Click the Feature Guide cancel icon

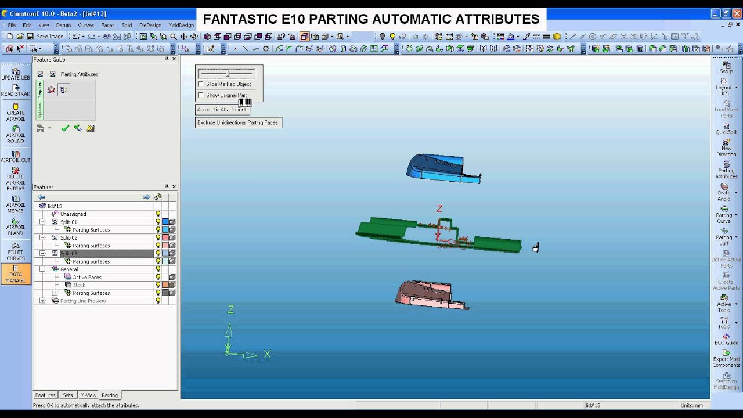pos(91,128)
